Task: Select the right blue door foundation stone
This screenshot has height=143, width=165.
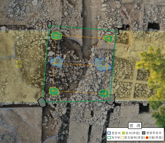Action: tap(103, 64)
